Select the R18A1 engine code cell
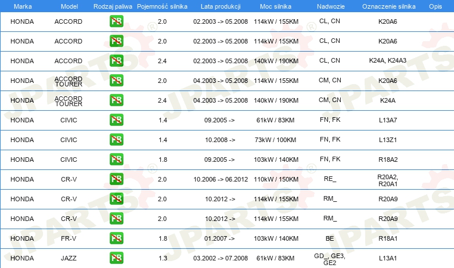The image size is (454, 268). pyautogui.click(x=388, y=238)
